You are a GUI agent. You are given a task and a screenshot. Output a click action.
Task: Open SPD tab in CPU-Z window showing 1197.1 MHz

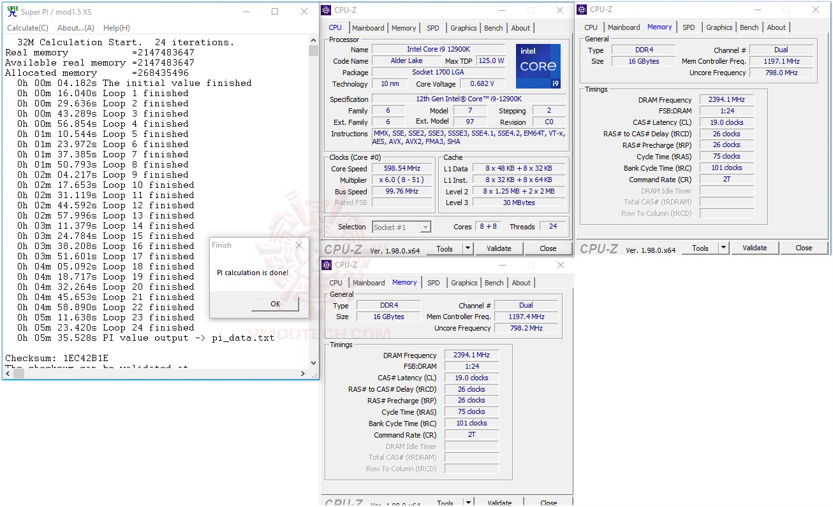[x=689, y=27]
